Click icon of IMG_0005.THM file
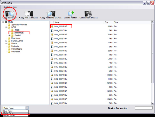The height and width of the screenshot is (117, 155). [52, 63]
